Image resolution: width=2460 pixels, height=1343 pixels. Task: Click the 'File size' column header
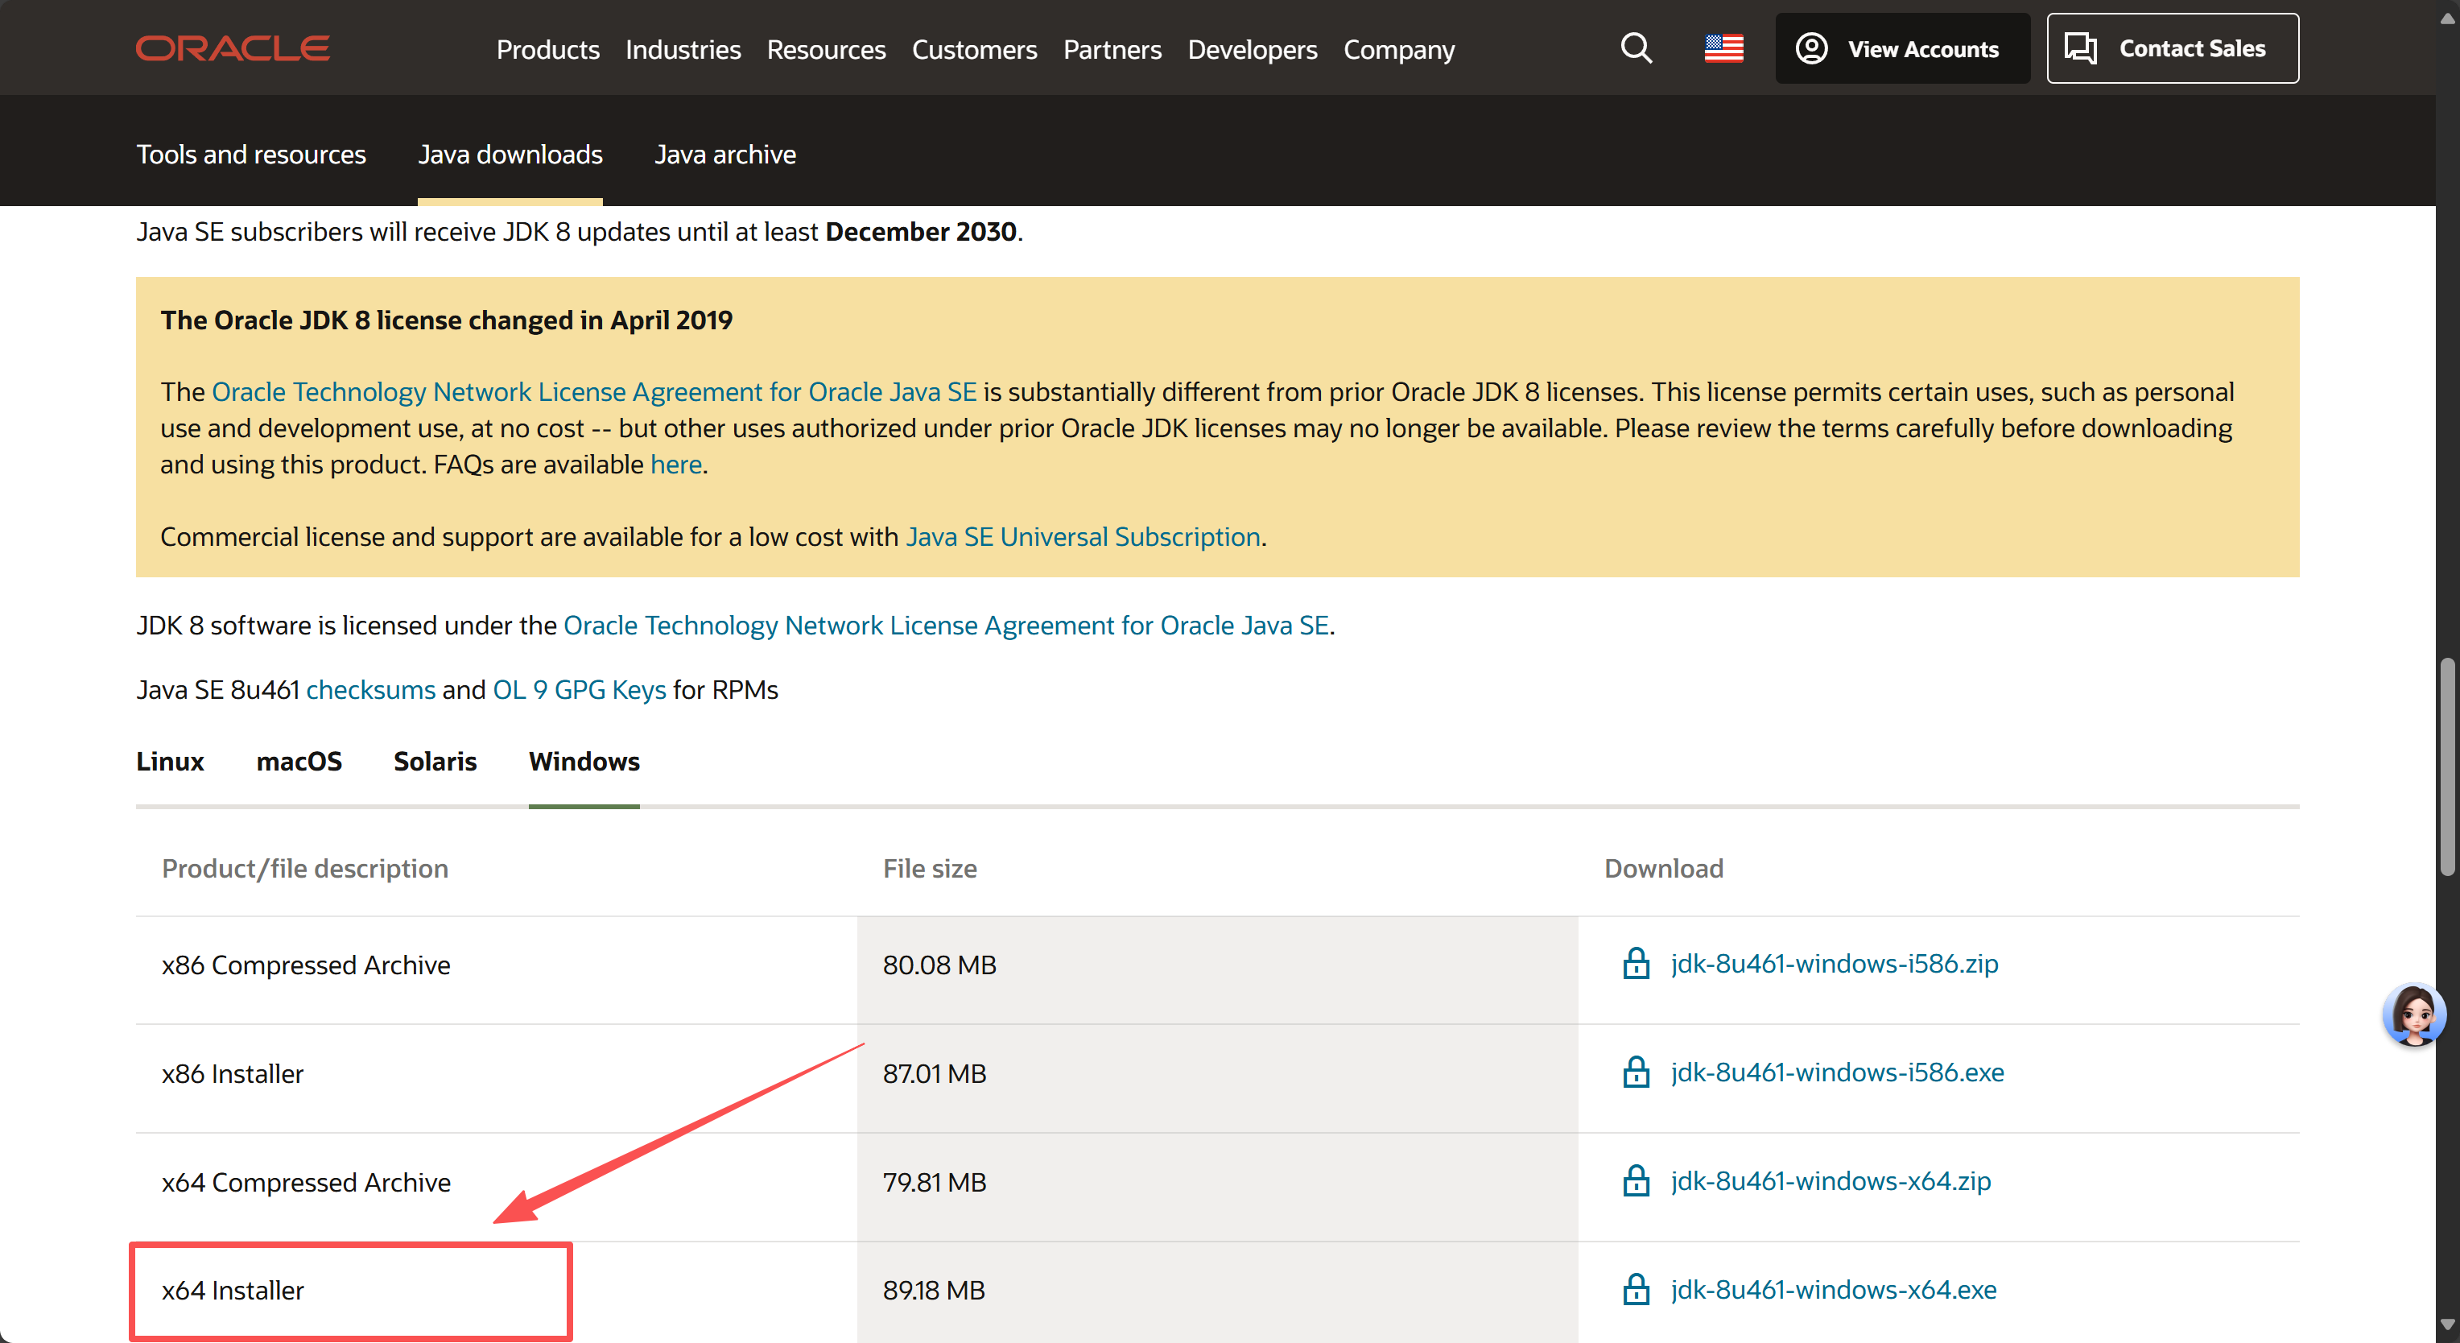pyautogui.click(x=929, y=870)
